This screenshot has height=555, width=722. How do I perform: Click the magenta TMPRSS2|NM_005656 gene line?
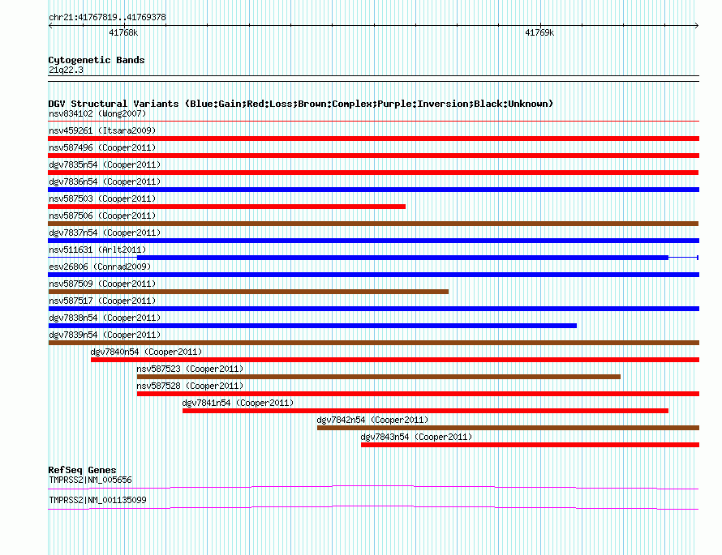click(373, 488)
